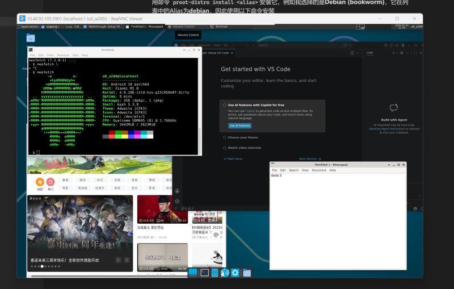454x289 pixels.
Task: Click the VS Code search command box
Action: pyautogui.click(x=299, y=45)
